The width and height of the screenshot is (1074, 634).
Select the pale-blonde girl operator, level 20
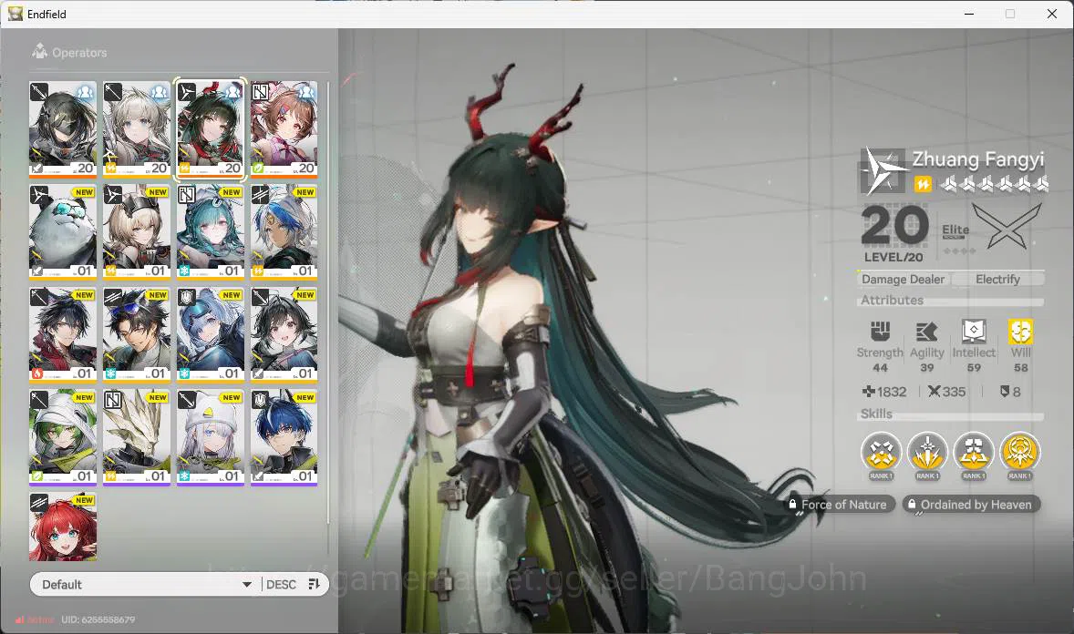[x=137, y=129]
